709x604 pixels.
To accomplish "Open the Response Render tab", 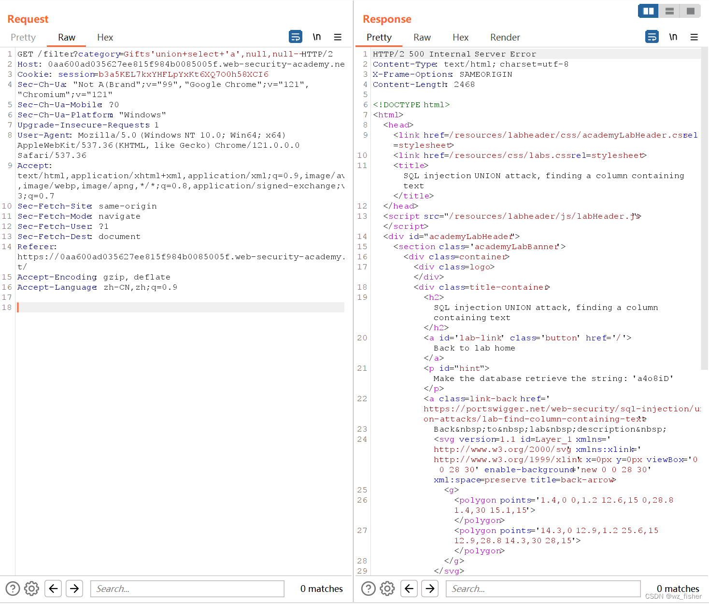I will (505, 37).
